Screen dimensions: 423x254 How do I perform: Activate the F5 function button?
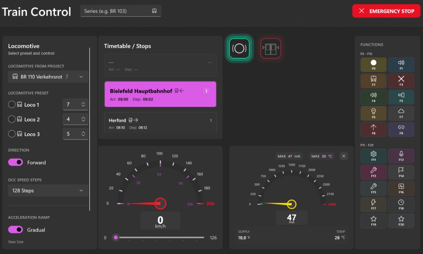tap(401, 97)
